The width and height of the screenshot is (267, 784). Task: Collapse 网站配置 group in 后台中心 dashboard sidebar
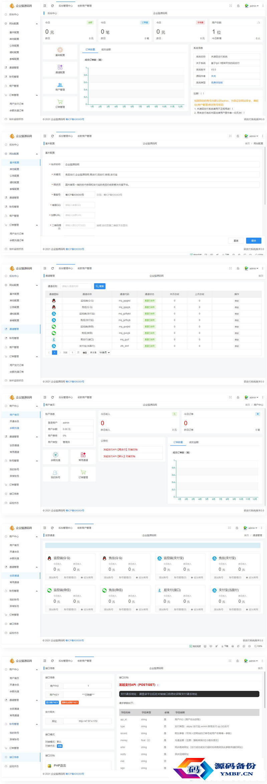coord(37,24)
